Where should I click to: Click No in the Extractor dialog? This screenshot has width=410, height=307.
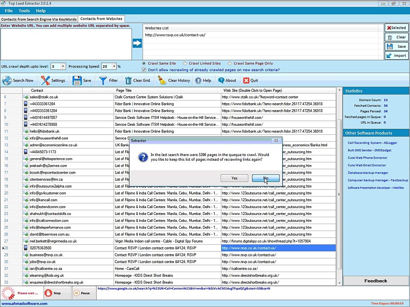pyautogui.click(x=266, y=178)
